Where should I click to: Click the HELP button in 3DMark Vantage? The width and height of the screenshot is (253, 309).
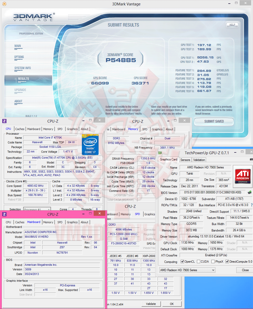point(232,25)
